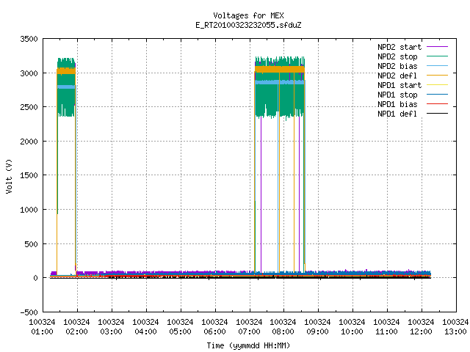Screen dimensions: 470x352
Task: Click the 11:00 x-axis time label
Action: point(386,332)
